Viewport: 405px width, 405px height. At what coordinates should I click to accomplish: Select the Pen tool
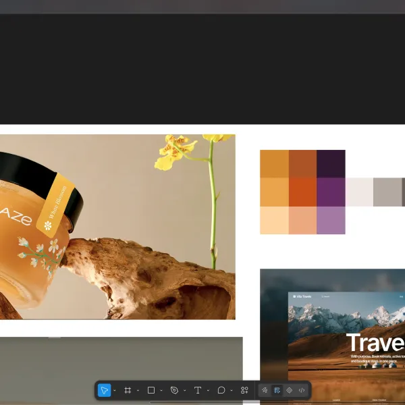pos(174,390)
